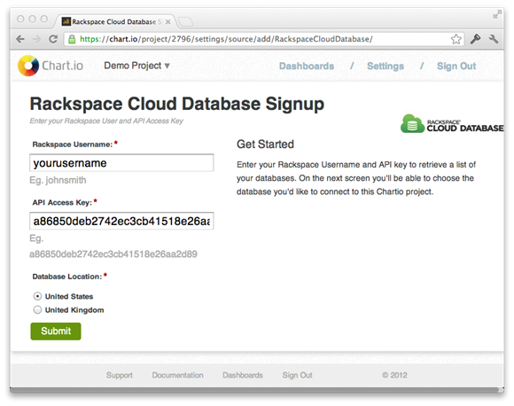Open the Demo Project dropdown

pyautogui.click(x=136, y=66)
